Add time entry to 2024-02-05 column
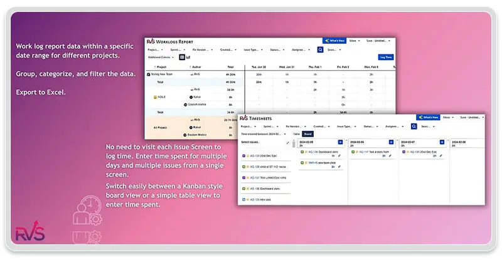This screenshot has height=260, width=502. pyautogui.click(x=340, y=142)
